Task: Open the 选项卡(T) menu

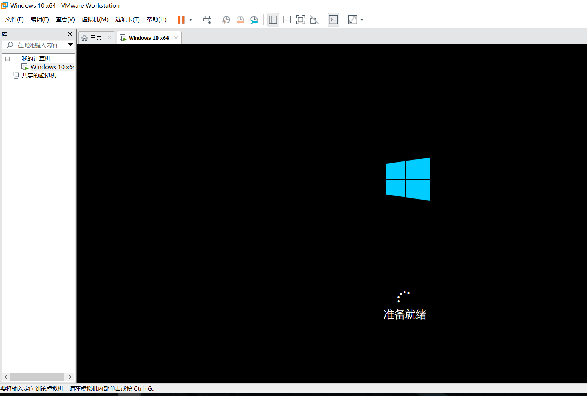Action: 128,19
